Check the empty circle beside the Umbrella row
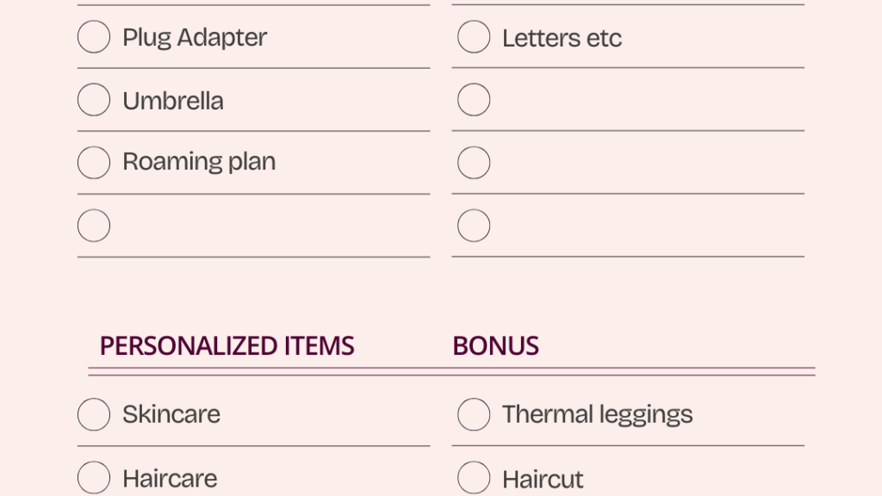 click(x=474, y=100)
